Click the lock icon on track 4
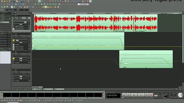Viewport: 184px width, 103px height. tap(27, 72)
